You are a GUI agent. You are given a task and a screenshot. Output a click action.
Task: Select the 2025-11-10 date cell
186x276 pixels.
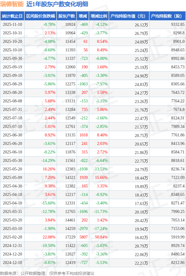(12, 25)
